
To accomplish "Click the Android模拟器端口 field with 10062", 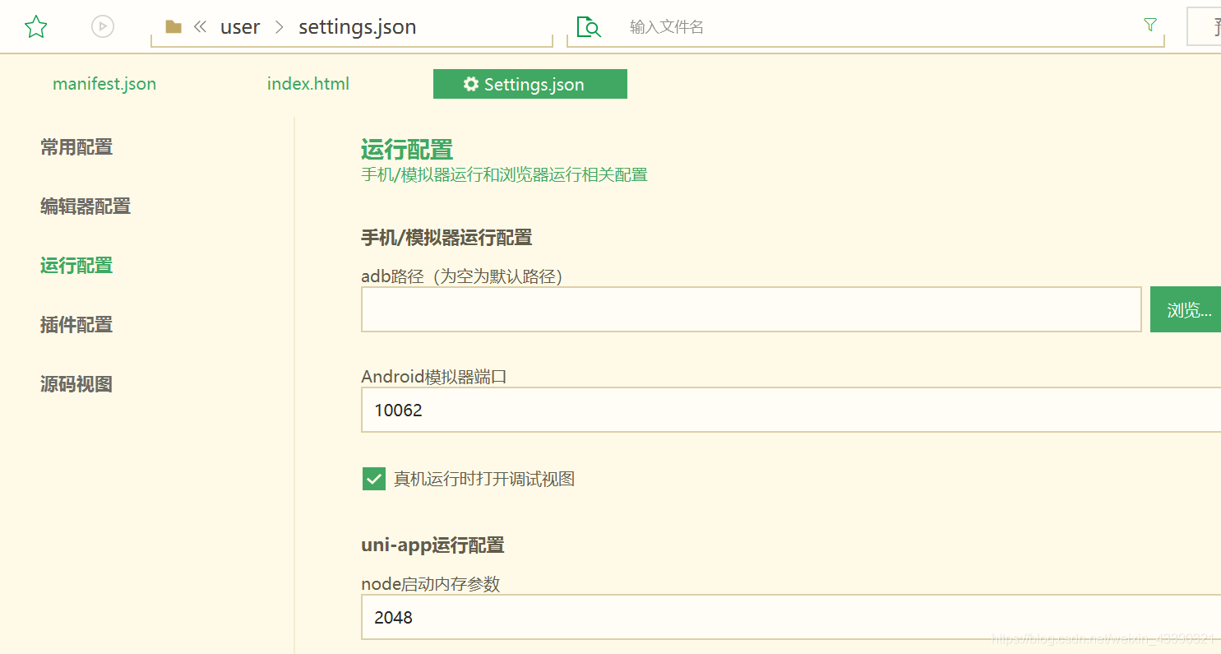I will [791, 410].
